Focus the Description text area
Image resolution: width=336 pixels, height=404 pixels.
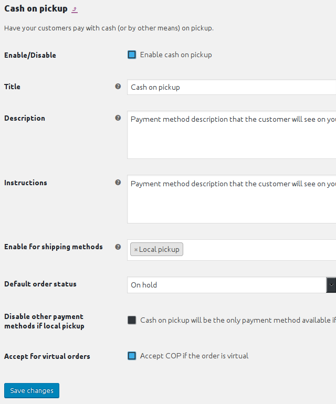pyautogui.click(x=231, y=135)
